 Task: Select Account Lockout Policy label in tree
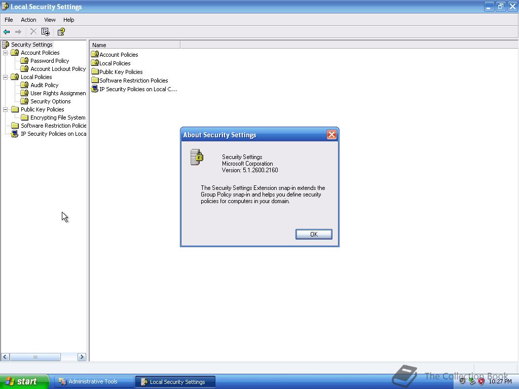pyautogui.click(x=58, y=69)
